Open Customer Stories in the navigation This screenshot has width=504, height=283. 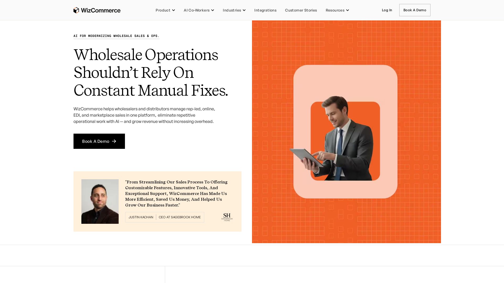301,10
